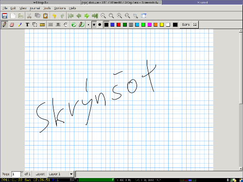
Task: Select the fine pen thickness dot
Action: pos(88,25)
